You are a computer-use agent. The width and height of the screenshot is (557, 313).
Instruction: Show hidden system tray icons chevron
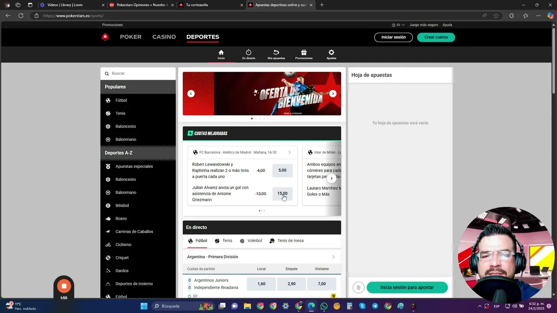480,306
